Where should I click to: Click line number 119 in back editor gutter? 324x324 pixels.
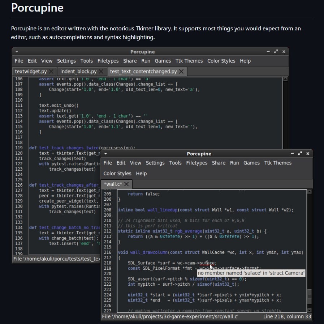coord(19,148)
